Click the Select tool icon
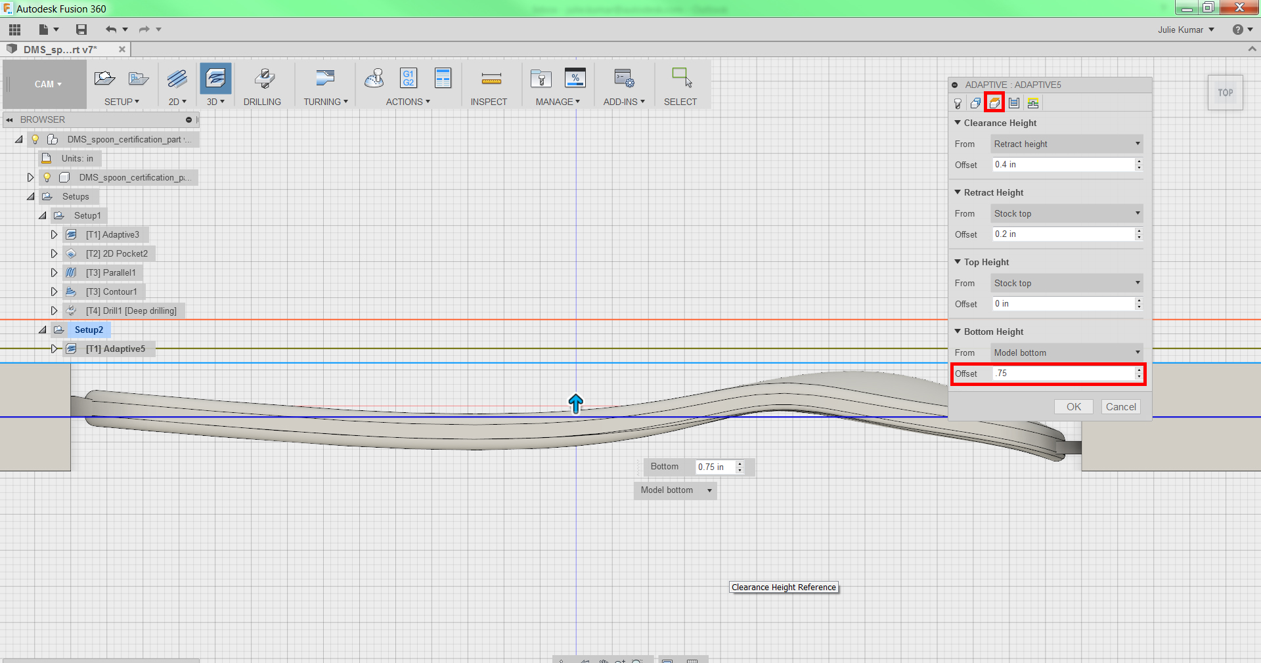The width and height of the screenshot is (1261, 663). 682,77
